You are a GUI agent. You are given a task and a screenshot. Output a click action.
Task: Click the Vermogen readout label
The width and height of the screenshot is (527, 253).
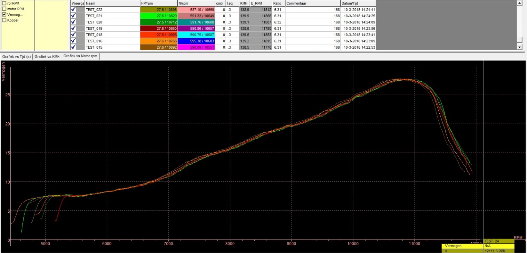[x=462, y=246]
